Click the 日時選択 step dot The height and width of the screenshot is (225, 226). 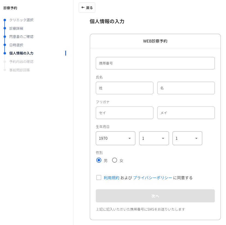[x=5, y=45]
